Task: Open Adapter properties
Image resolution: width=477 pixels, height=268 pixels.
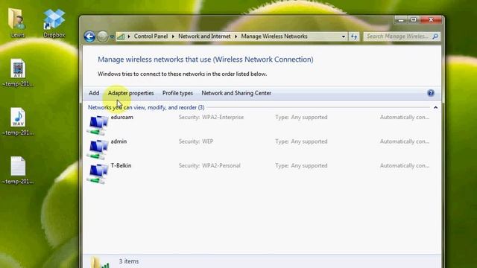Action: [x=131, y=93]
